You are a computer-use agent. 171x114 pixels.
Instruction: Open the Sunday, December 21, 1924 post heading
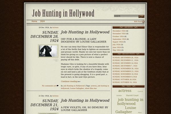[x=44, y=105]
